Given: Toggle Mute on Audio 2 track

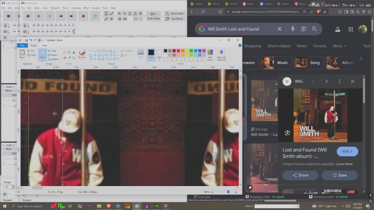Looking at the screenshot, I should pos(9,149).
